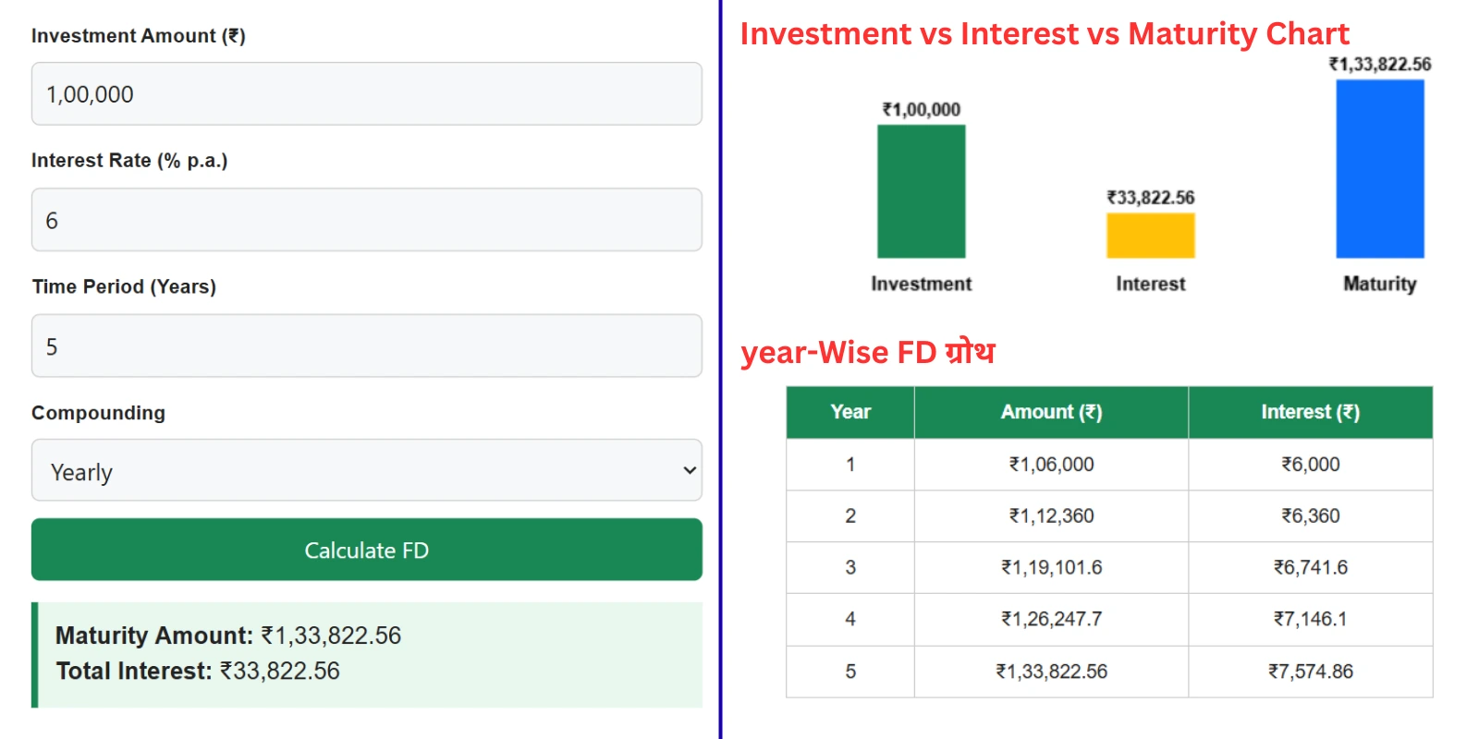The image size is (1479, 739).
Task: Click the Year column header
Action: point(850,412)
